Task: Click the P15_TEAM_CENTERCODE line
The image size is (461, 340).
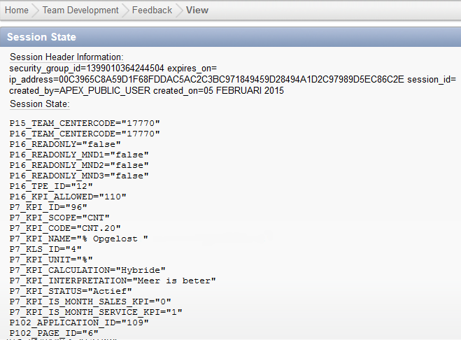Action: tap(85, 123)
